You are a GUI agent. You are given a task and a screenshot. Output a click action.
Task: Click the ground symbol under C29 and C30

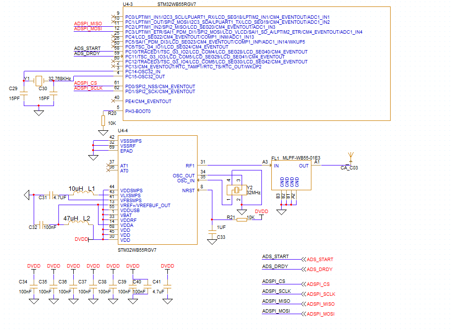point(39,112)
